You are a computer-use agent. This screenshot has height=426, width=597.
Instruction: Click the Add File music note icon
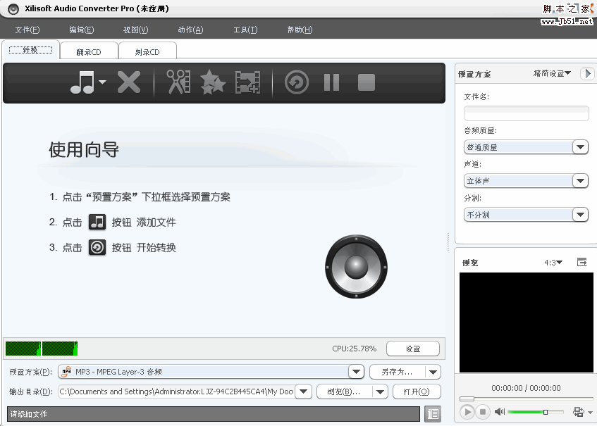pos(82,82)
